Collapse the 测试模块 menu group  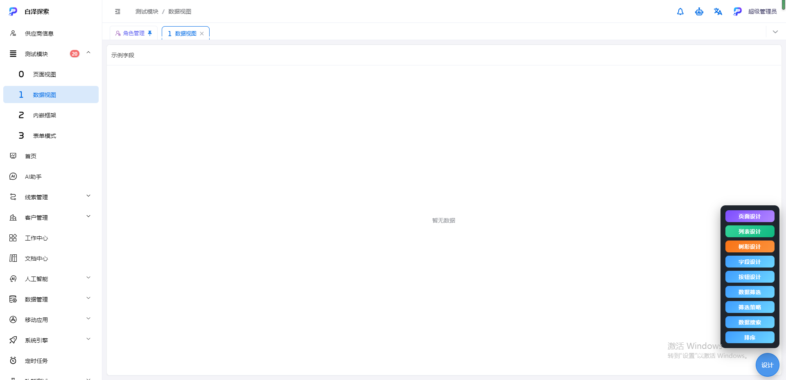[x=88, y=53]
